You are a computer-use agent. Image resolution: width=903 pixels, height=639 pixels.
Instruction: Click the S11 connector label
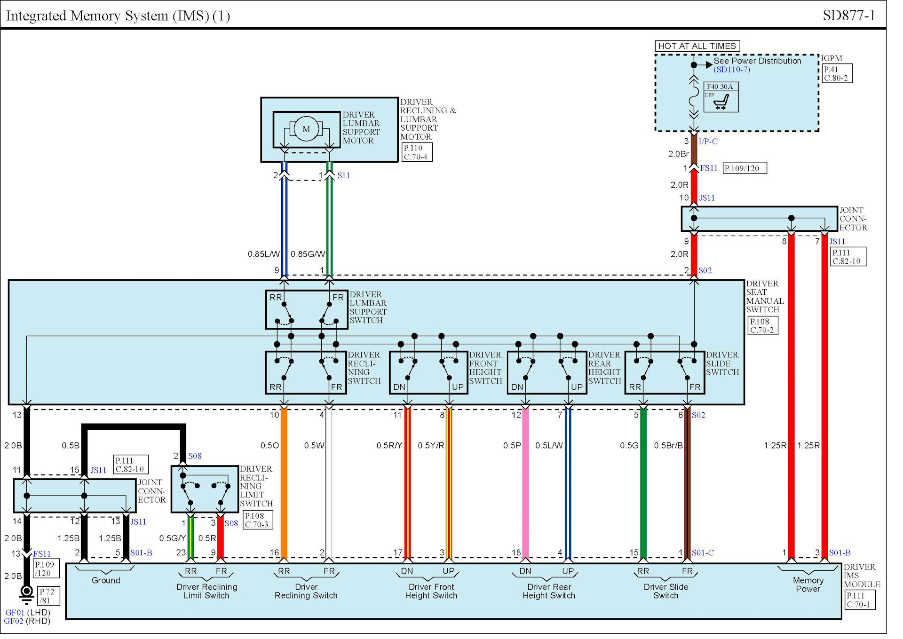click(x=343, y=175)
